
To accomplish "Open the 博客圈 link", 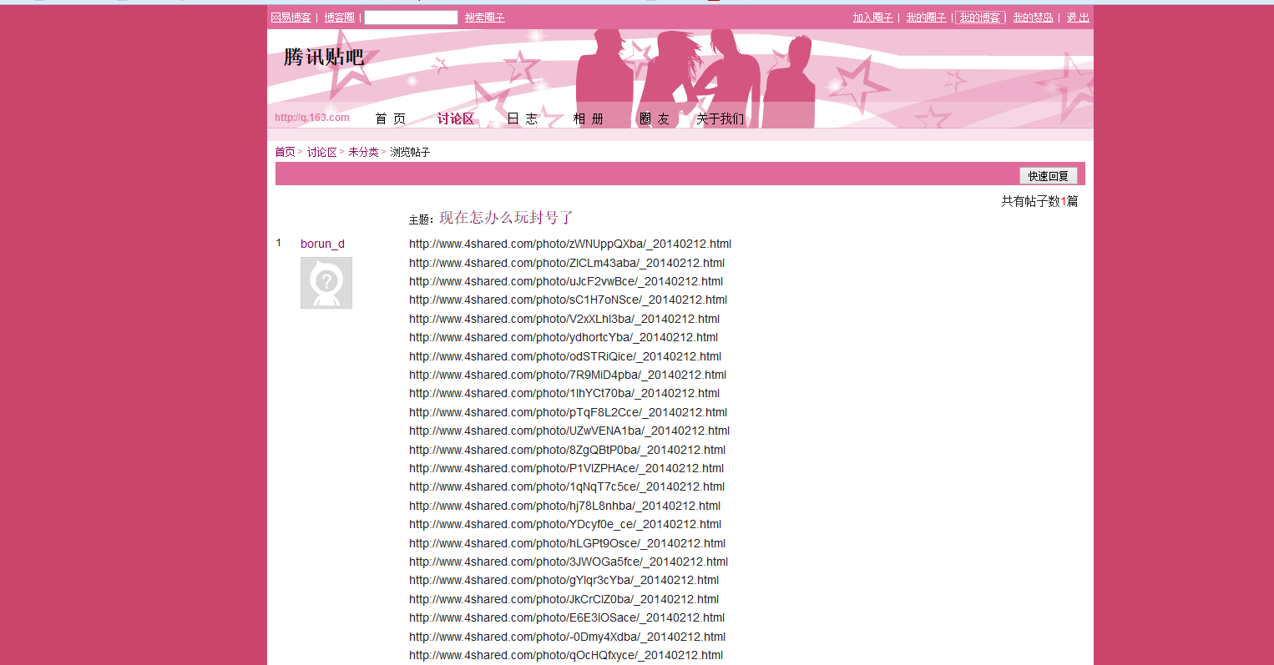I will [338, 17].
